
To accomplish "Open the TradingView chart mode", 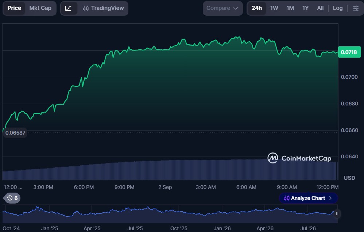I will pos(103,8).
